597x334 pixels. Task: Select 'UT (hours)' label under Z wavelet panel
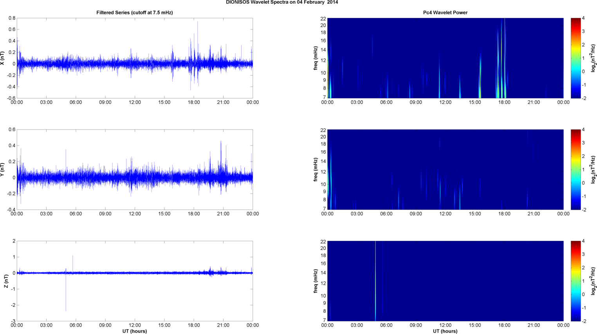click(445, 331)
